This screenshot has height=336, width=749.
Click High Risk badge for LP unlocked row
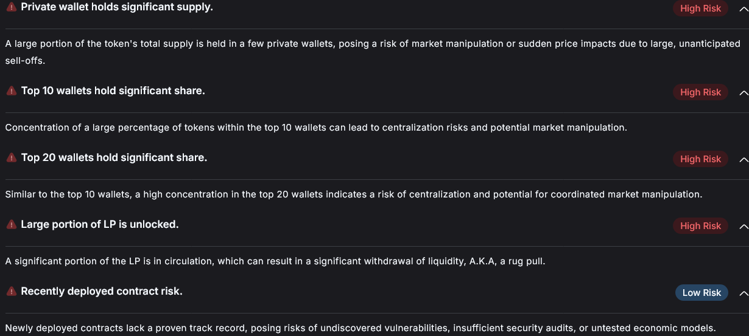pos(700,226)
